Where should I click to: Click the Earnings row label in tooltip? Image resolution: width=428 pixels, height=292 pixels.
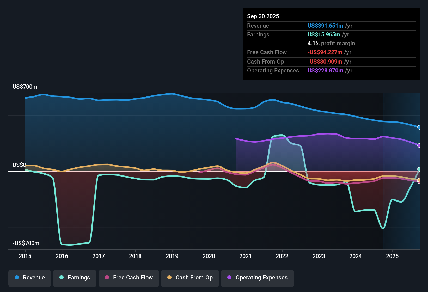tap(258, 35)
